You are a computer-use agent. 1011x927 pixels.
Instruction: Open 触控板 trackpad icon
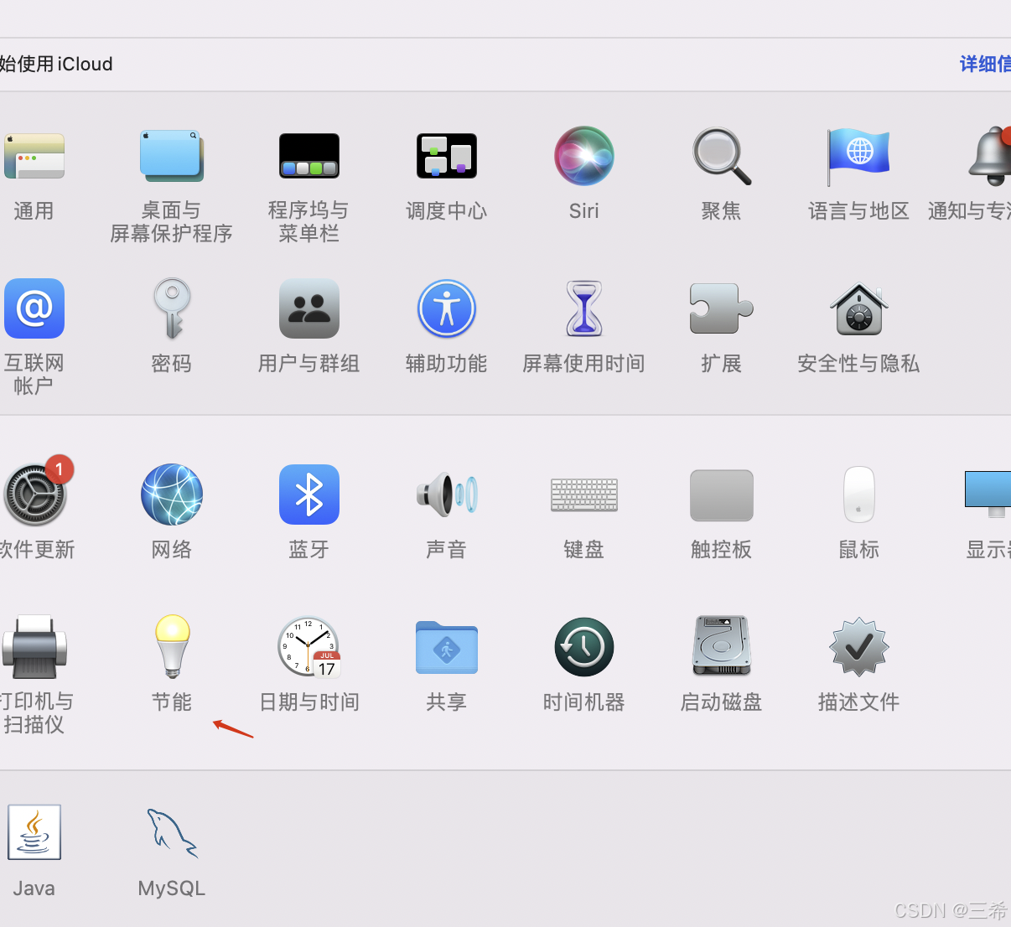[722, 495]
